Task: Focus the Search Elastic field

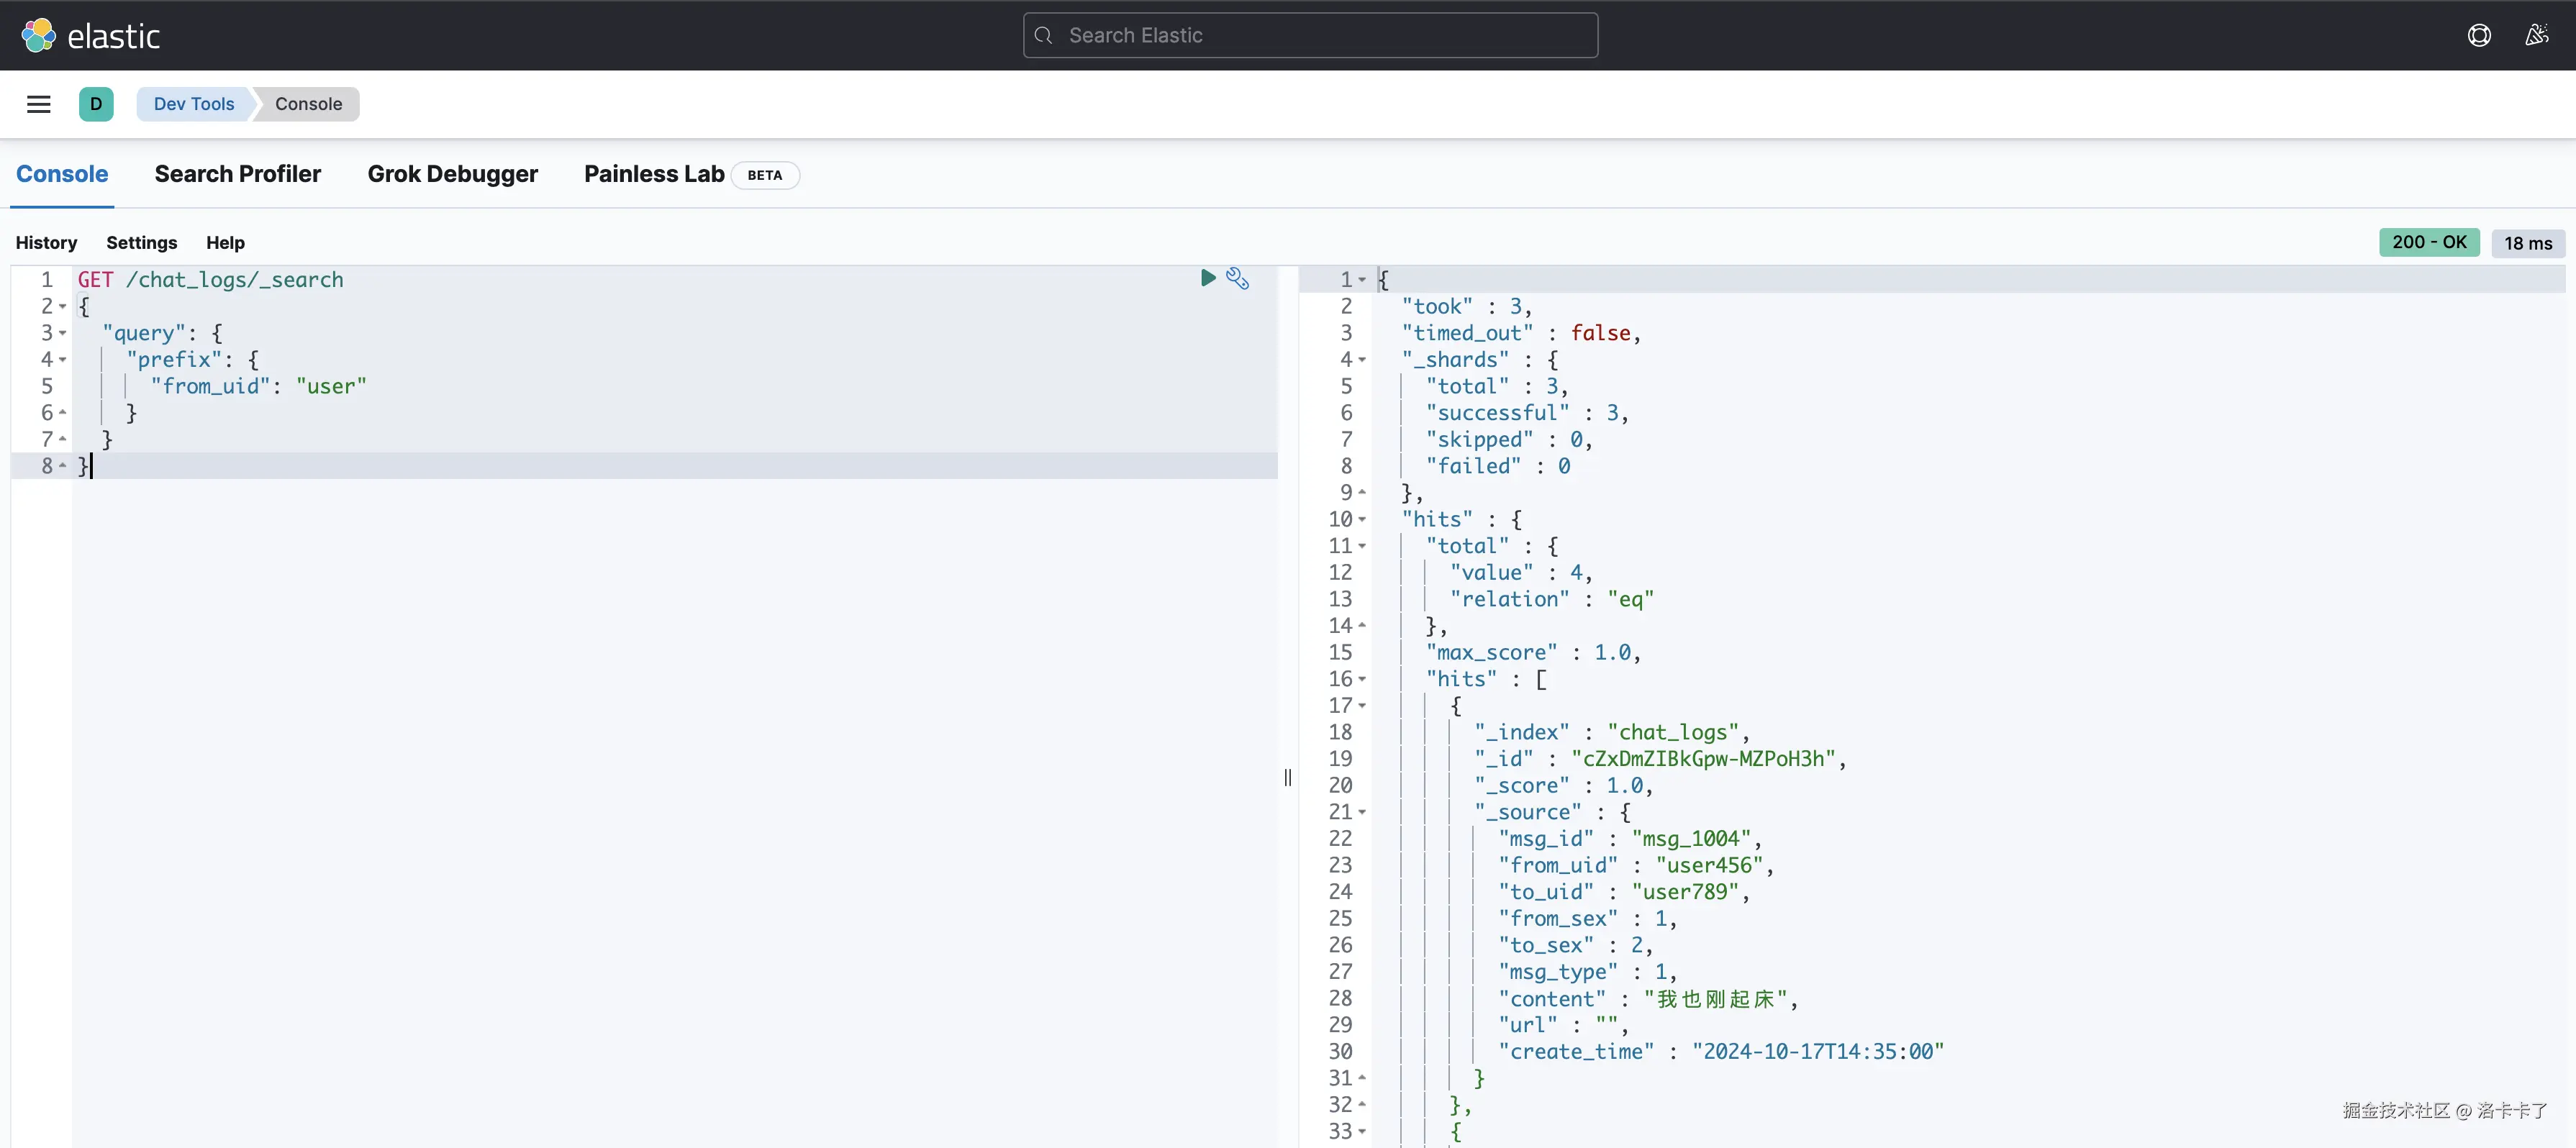Action: [x=1310, y=36]
